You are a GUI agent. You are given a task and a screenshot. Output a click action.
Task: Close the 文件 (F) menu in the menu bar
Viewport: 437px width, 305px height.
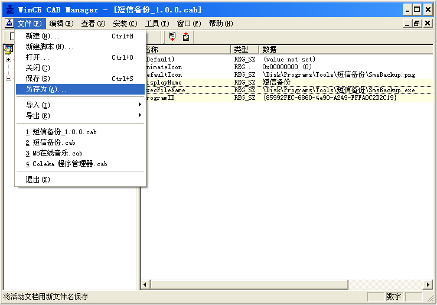(x=30, y=24)
